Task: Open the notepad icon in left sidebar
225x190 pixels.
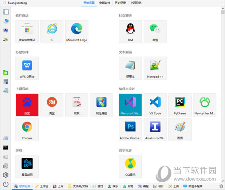Action: tap(6, 91)
